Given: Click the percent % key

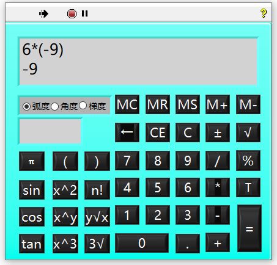Looking at the screenshot, I should [248, 161].
